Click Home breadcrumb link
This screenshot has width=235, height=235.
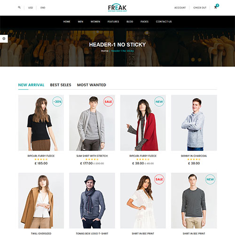[105, 51]
